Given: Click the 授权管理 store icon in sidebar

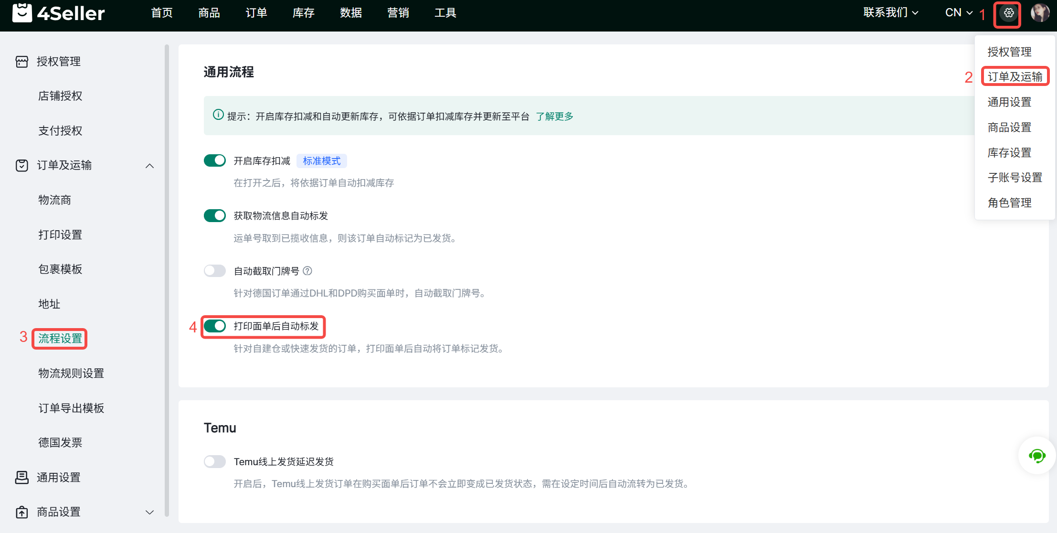Looking at the screenshot, I should point(22,62).
